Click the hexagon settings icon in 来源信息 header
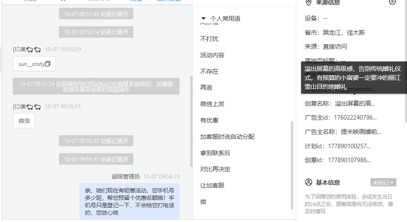The height and width of the screenshot is (222, 407). click(x=392, y=2)
